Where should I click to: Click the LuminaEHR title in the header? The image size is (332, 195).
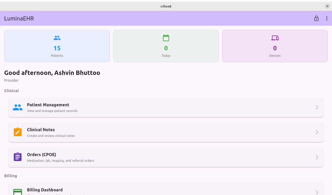point(19,18)
